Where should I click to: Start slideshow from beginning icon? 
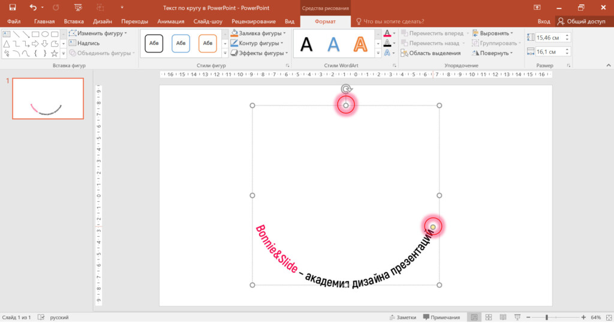pos(78,7)
